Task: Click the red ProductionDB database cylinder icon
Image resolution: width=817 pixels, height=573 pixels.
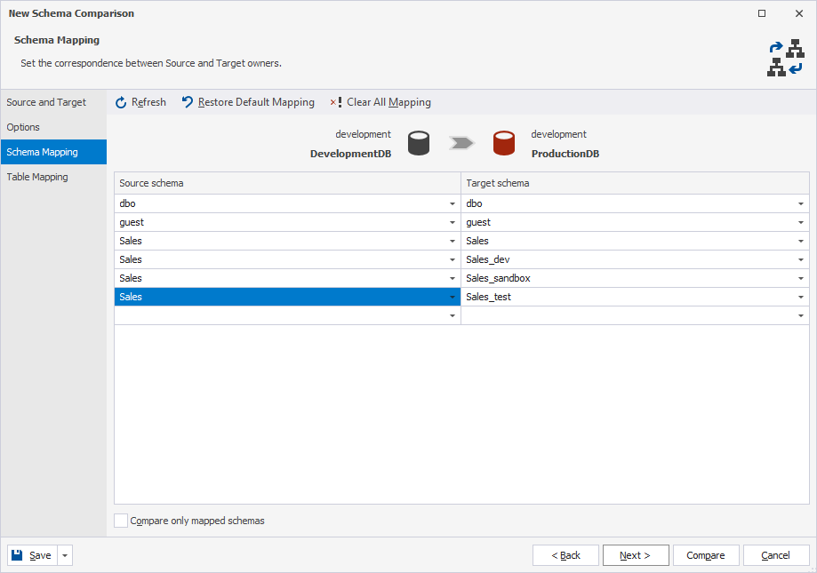Action: click(504, 143)
